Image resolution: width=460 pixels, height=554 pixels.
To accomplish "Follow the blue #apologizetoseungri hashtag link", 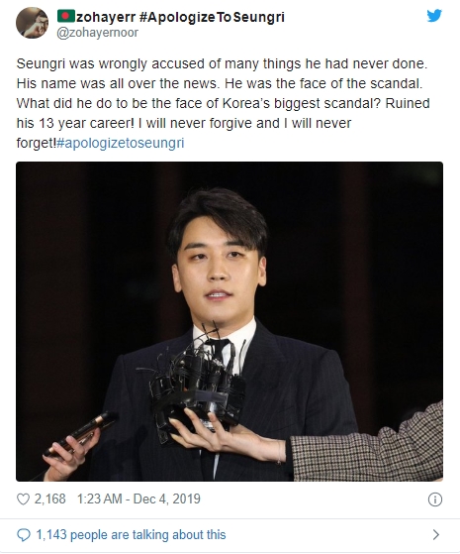I will click(x=121, y=143).
